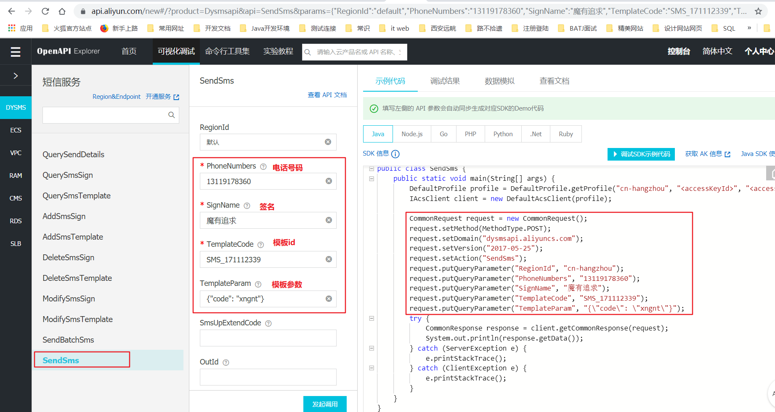Reload the page with the refresh icon
775x412 pixels.
(45, 11)
